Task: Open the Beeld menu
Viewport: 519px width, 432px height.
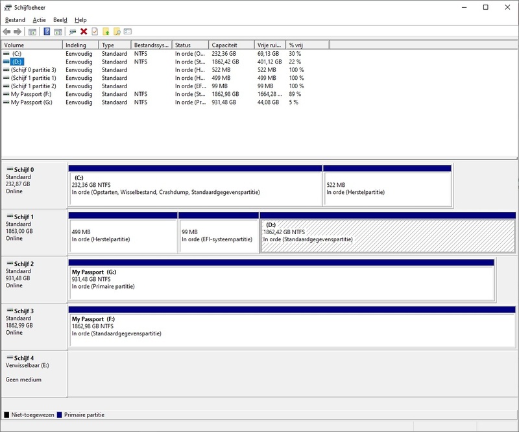Action: (x=60, y=20)
